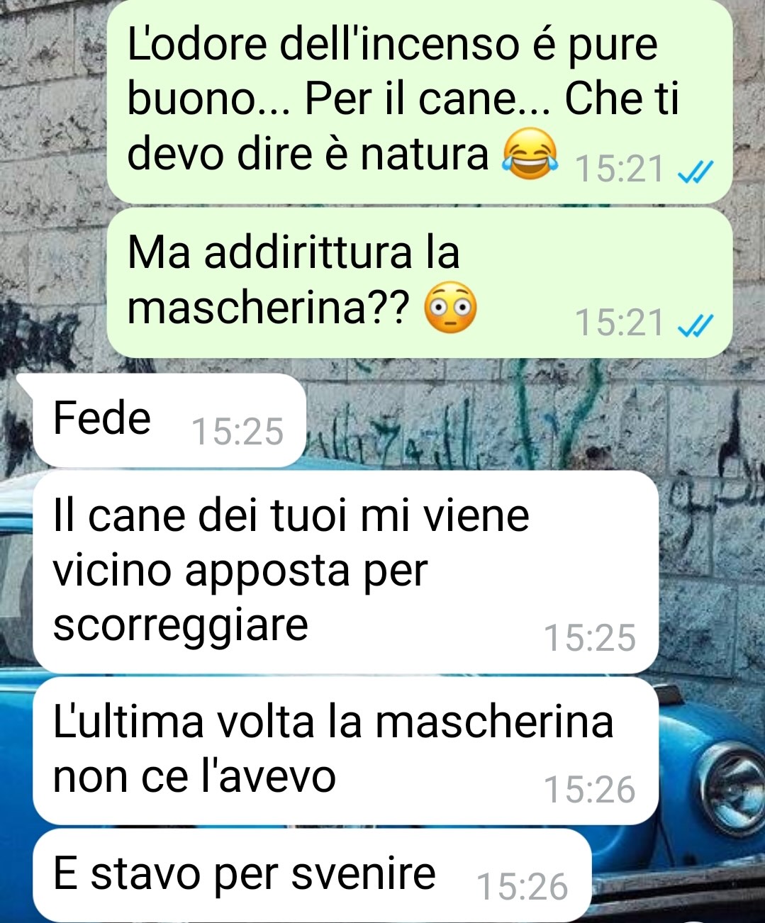Tap the 15:26 timestamp next to 'non ce l'avevo'
765x923 pixels.
click(x=590, y=790)
